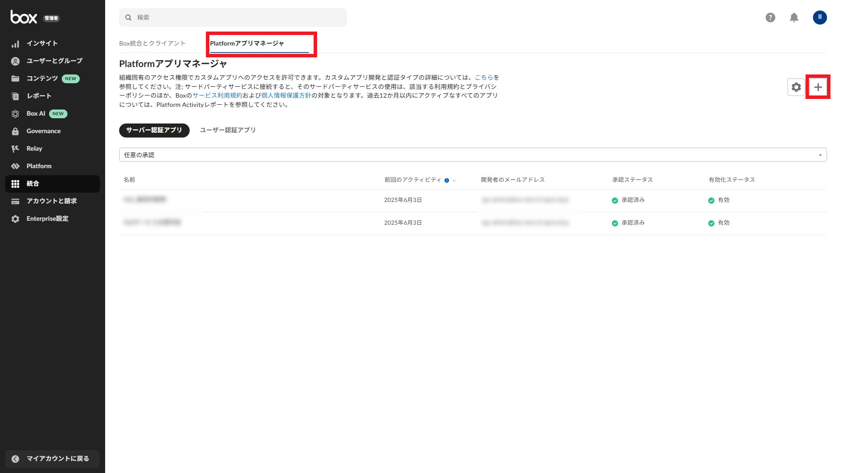Click into the 検索 search field

point(237,18)
